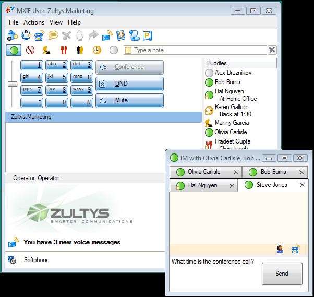Set presence to Be Right Back clock
Viewport: 314px width, 297px height.
(97, 50)
